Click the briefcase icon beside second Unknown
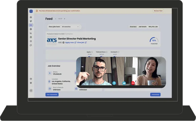The width and height of the screenshot is (196, 121). [76, 89]
